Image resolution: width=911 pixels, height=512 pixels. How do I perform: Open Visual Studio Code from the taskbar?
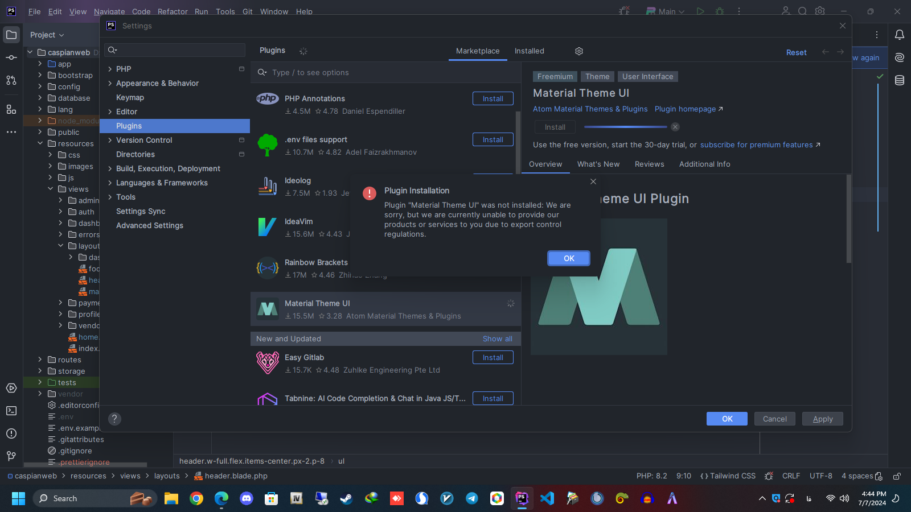[x=547, y=498]
